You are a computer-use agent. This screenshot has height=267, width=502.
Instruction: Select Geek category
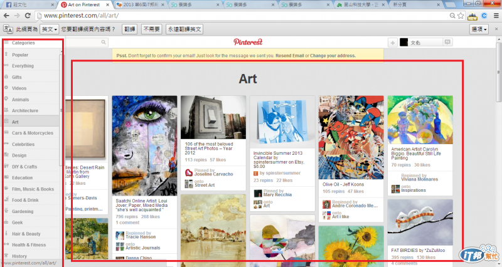point(18,223)
